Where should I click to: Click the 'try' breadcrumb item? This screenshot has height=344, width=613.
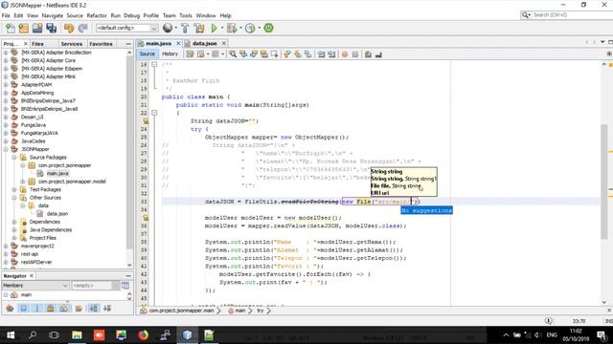[260, 311]
